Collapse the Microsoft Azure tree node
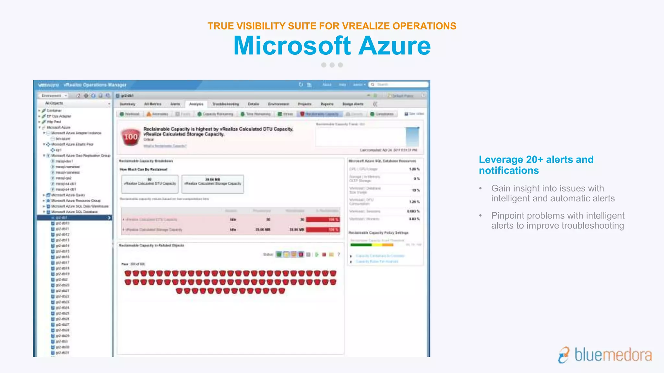 (40, 128)
